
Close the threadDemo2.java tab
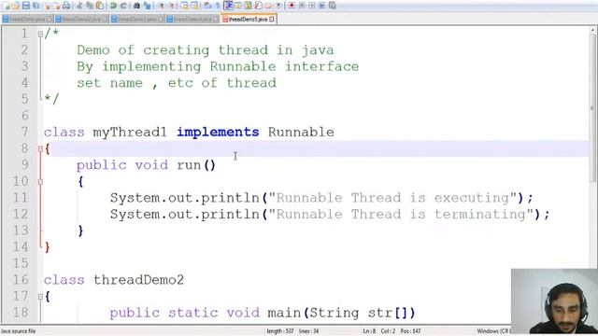pyautogui.click(x=105, y=19)
